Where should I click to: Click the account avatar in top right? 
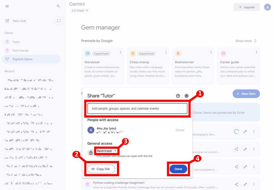coord(267,7)
